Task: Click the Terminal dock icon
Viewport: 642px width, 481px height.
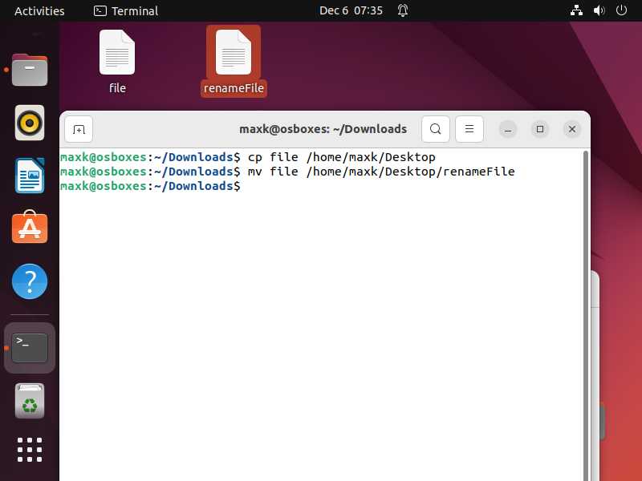Action: [30, 348]
